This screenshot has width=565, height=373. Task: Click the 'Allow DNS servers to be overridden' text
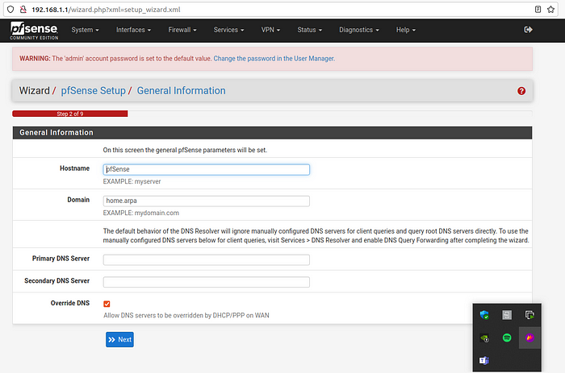tap(186, 316)
